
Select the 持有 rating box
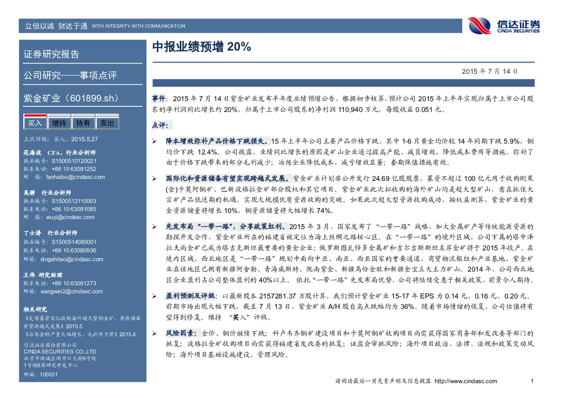pos(83,123)
